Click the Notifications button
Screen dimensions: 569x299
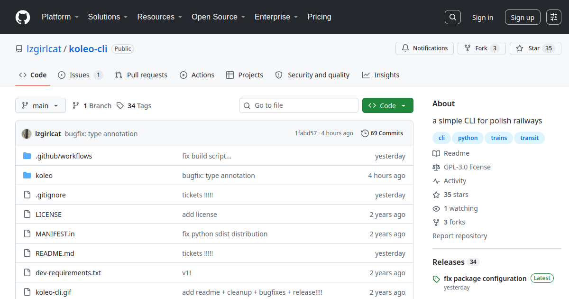[424, 48]
